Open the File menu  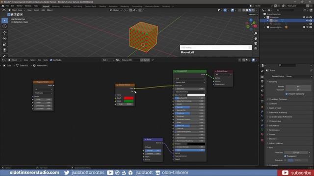[x=7, y=6]
